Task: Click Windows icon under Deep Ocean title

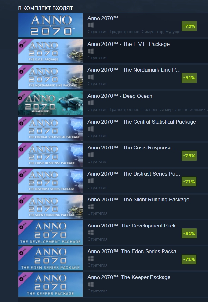Action: [91, 103]
